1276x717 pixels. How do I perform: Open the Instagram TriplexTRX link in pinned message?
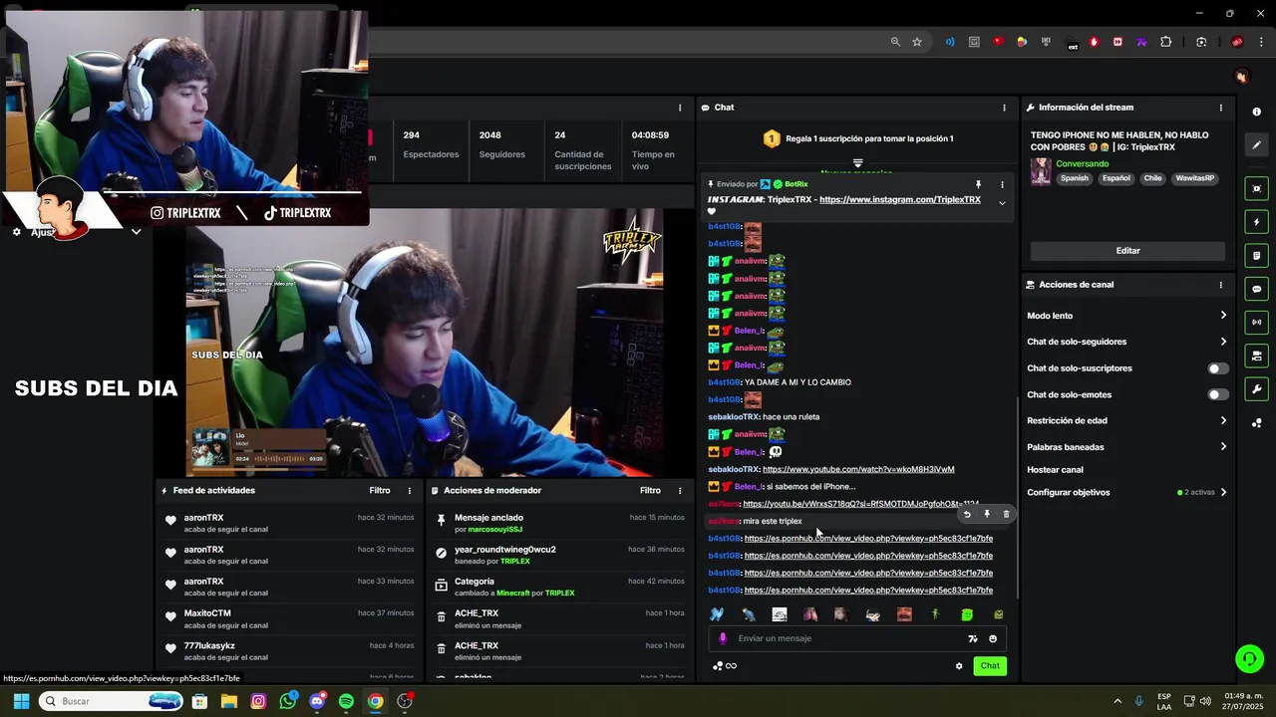[x=900, y=200]
